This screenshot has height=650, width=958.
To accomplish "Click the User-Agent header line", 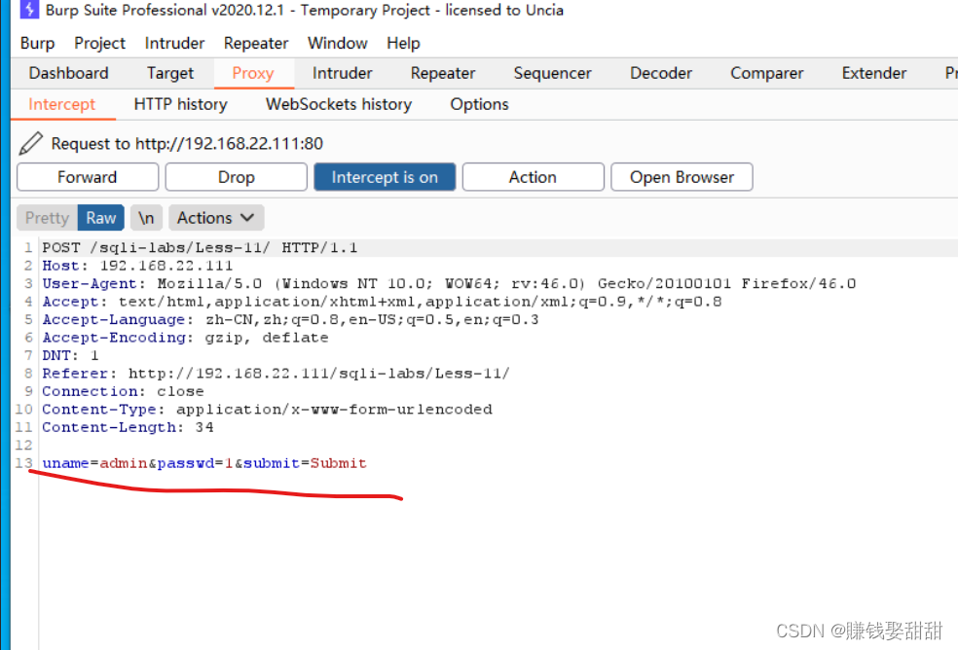I will coord(449,283).
